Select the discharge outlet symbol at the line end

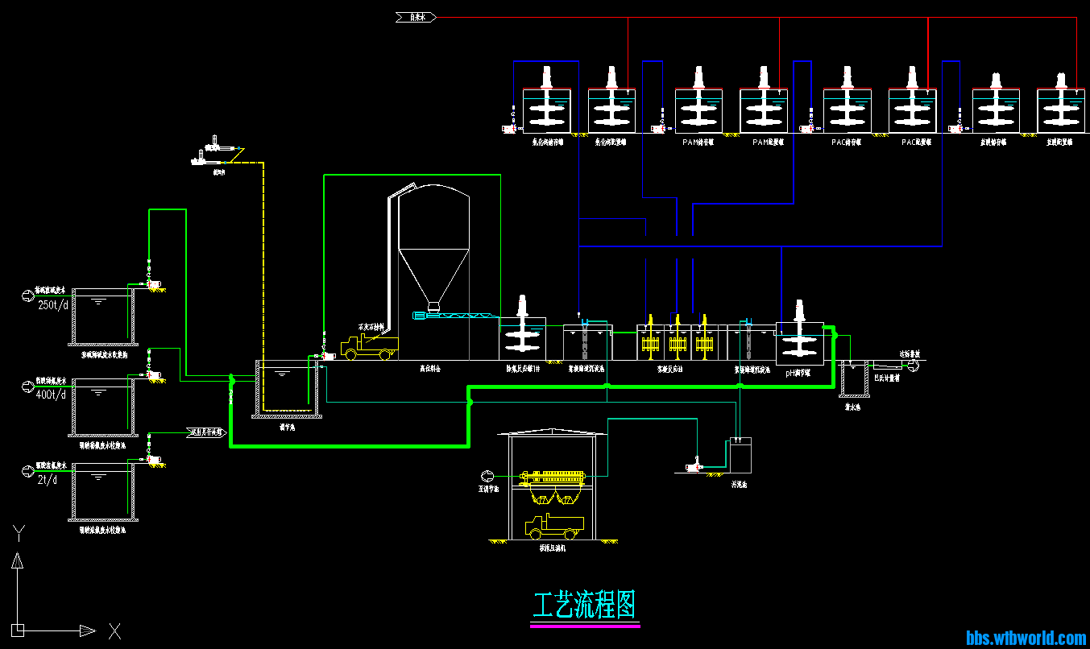[x=913, y=366]
